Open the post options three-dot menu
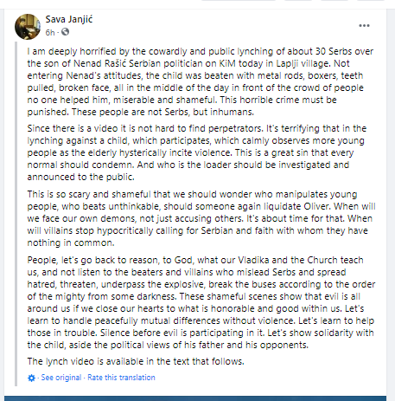This screenshot has width=395, height=401. coord(364,26)
